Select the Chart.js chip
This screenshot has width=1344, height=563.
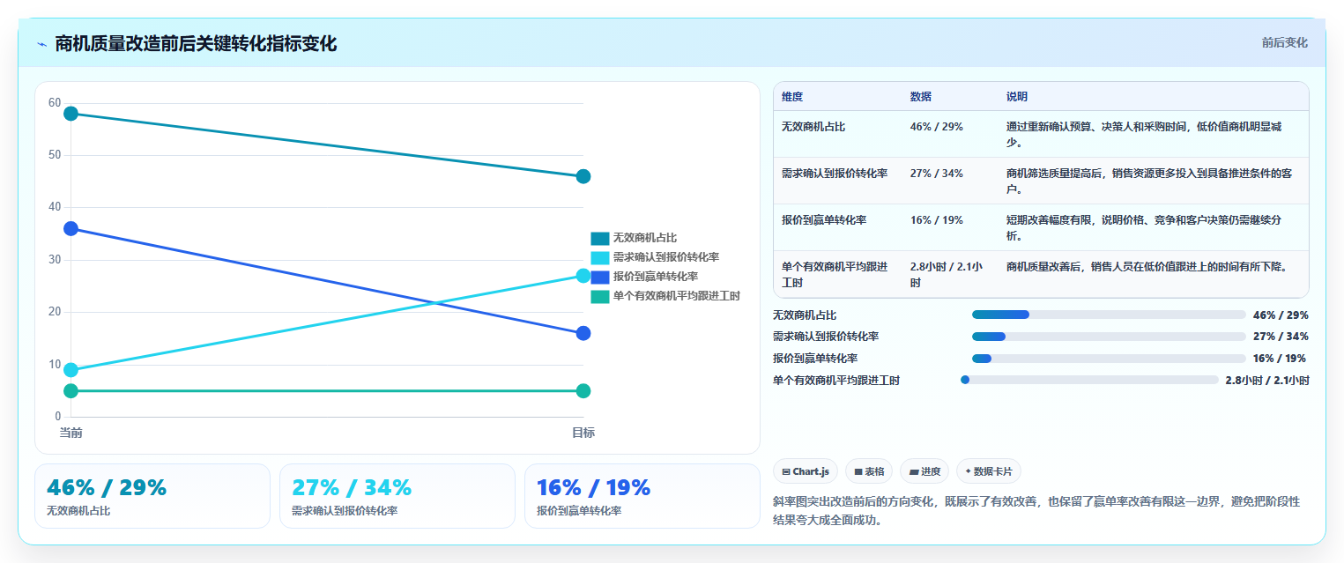click(806, 471)
